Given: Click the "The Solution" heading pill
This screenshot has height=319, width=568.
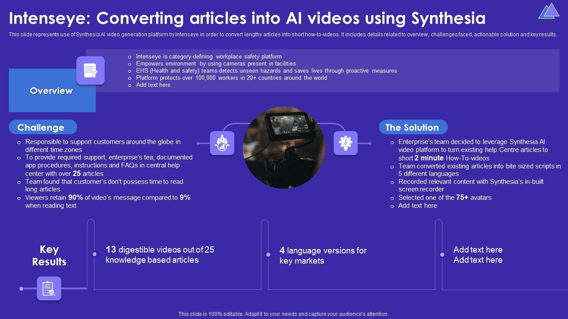Looking at the screenshot, I should [x=413, y=127].
